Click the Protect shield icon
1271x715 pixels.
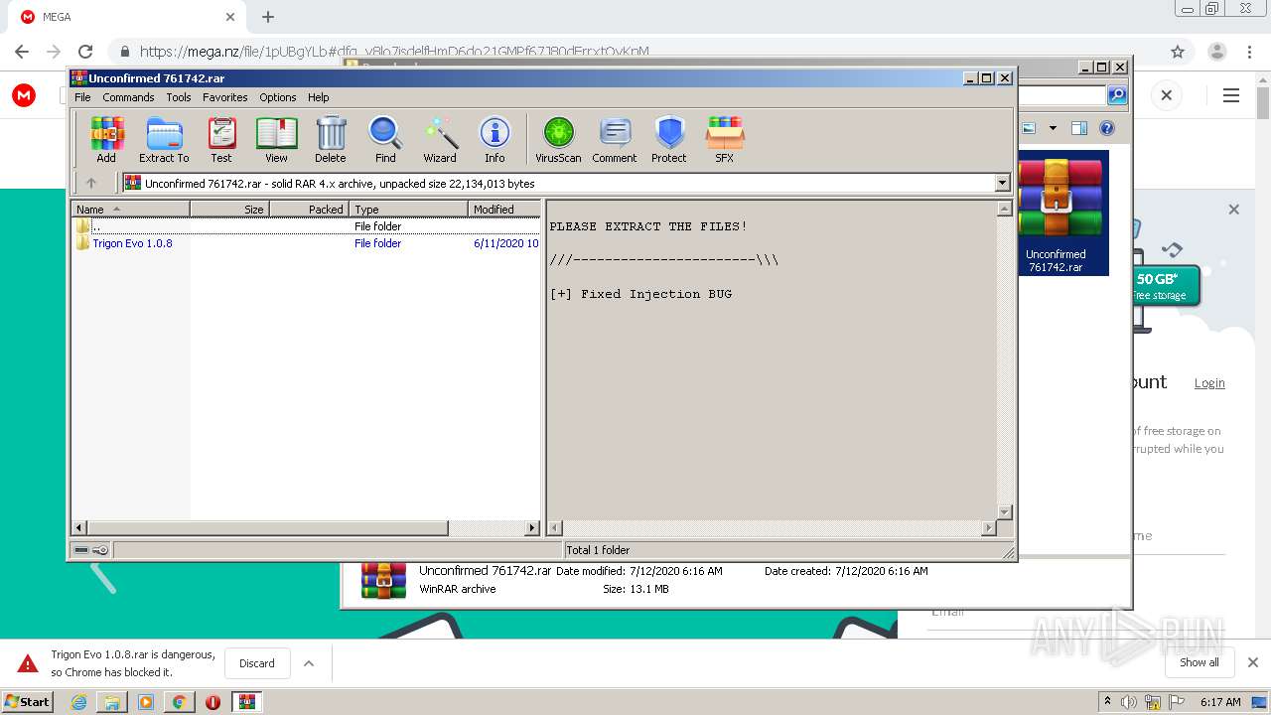669,139
